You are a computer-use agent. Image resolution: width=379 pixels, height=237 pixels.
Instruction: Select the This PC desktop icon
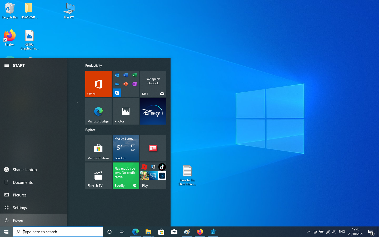[69, 11]
